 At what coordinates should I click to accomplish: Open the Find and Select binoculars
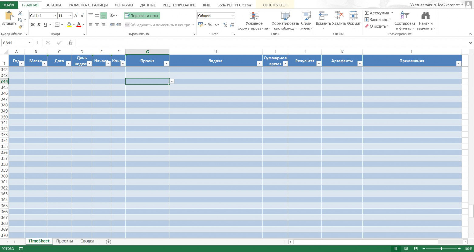tap(425, 16)
